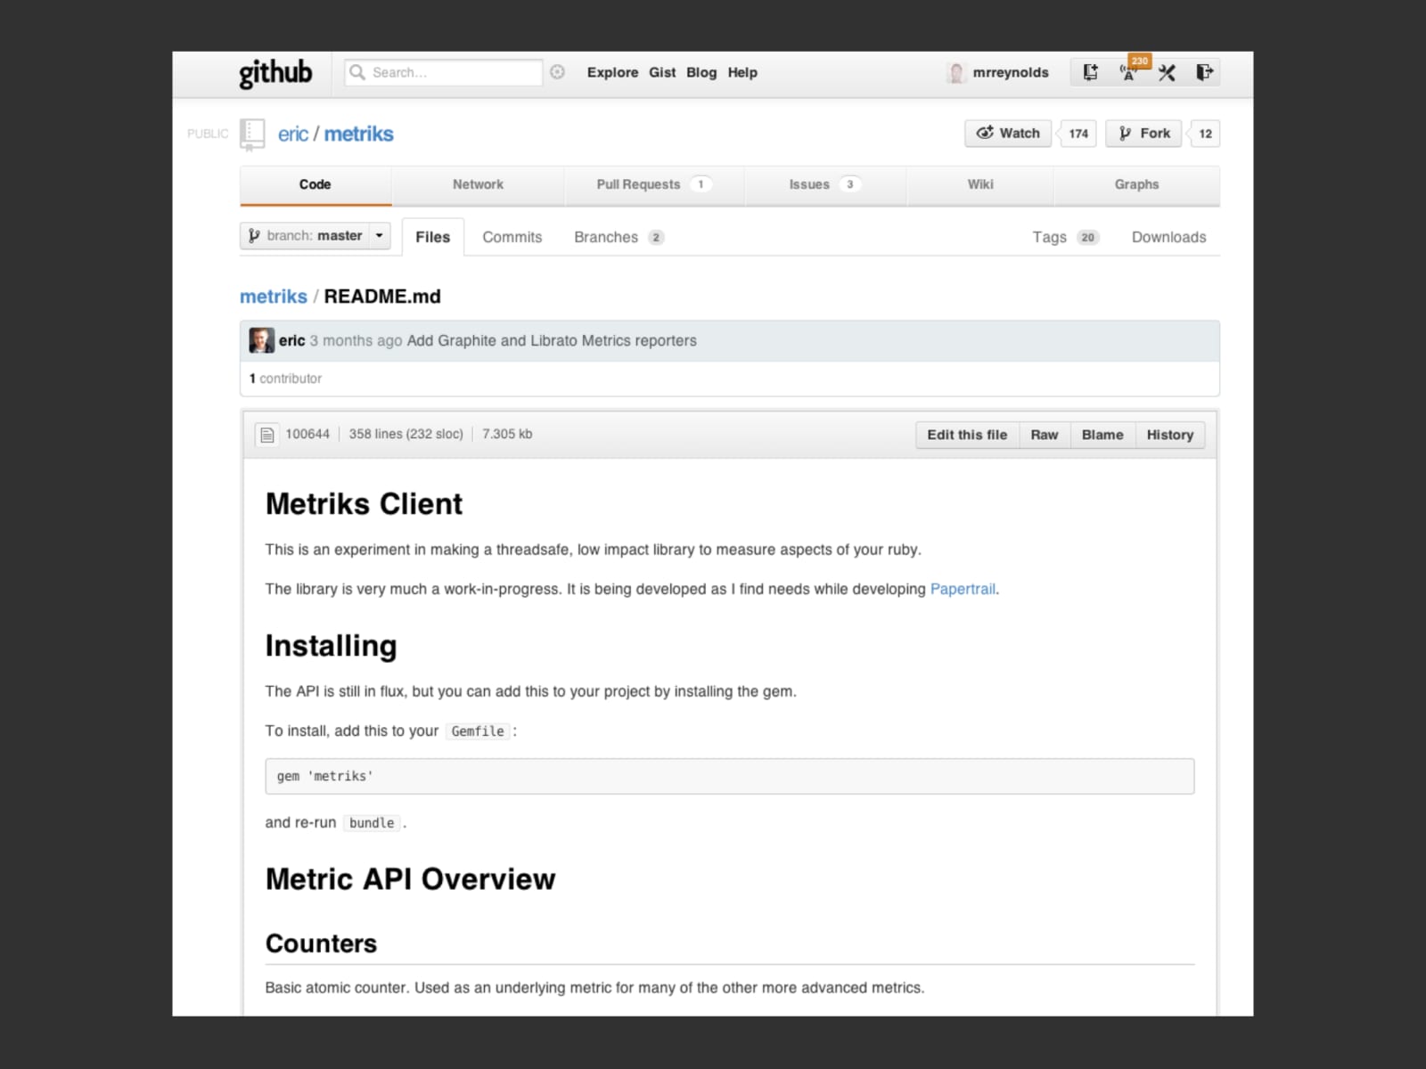Open eric owner link
The height and width of the screenshot is (1069, 1426).
[293, 134]
